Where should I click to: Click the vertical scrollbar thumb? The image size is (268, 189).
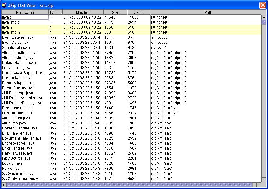point(264,22)
